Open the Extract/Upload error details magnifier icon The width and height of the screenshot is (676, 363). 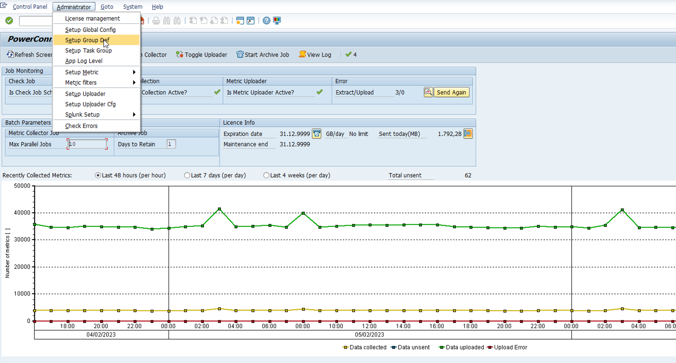[428, 92]
